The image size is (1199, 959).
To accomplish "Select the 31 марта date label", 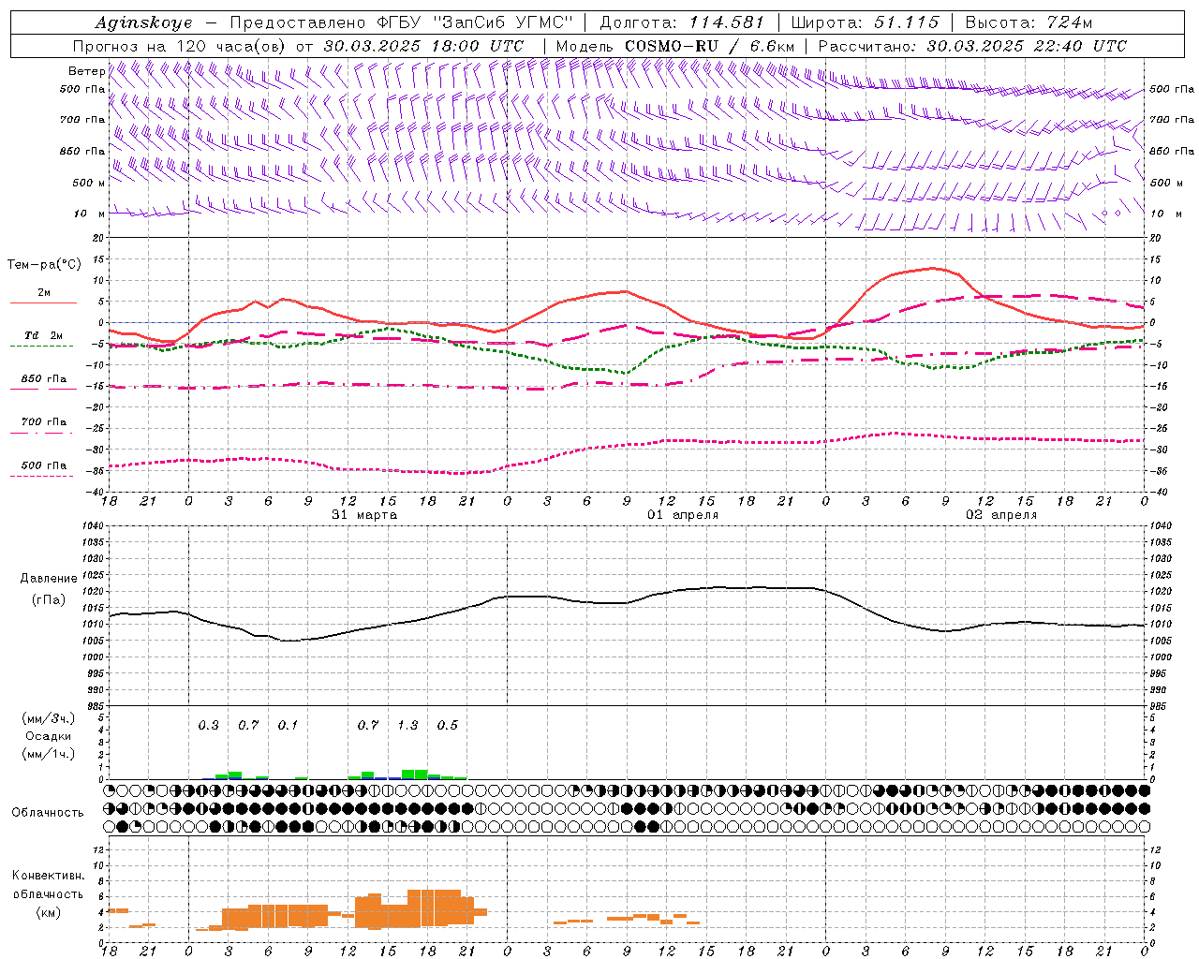I will [364, 515].
